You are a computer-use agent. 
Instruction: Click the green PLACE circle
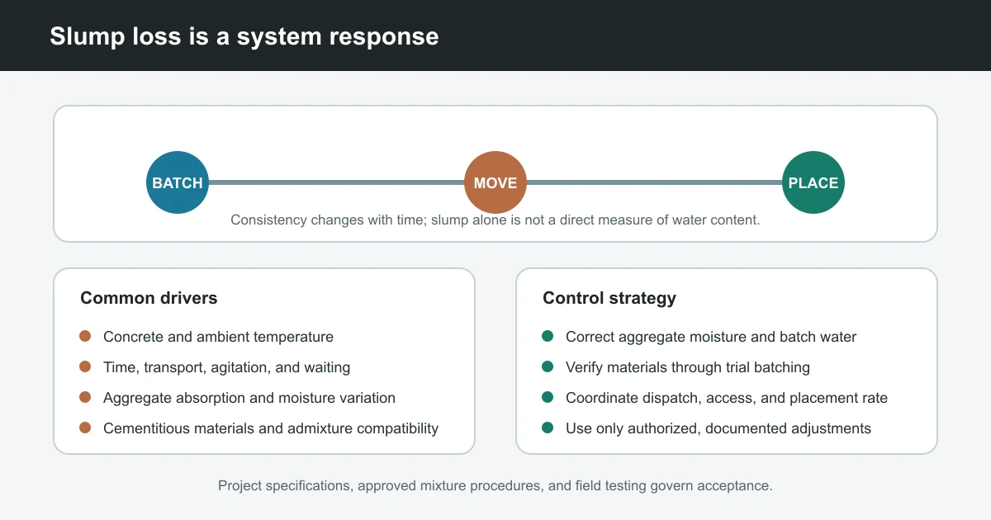(x=813, y=182)
